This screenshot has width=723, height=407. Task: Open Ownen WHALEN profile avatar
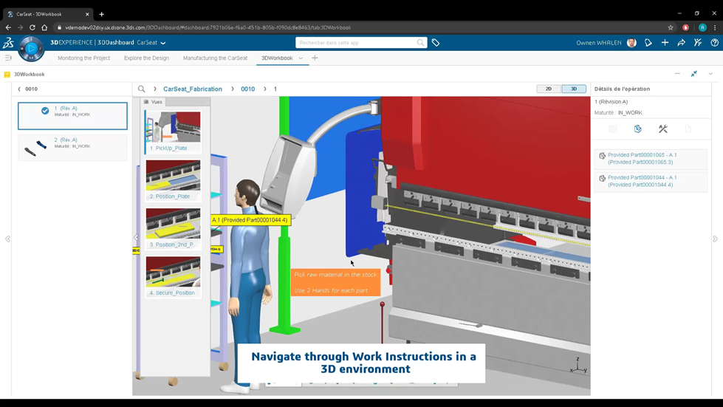[631, 42]
